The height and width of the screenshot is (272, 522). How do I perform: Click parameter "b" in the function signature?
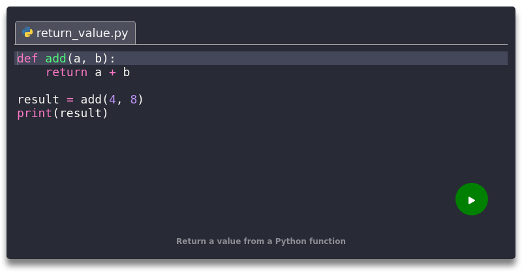99,59
